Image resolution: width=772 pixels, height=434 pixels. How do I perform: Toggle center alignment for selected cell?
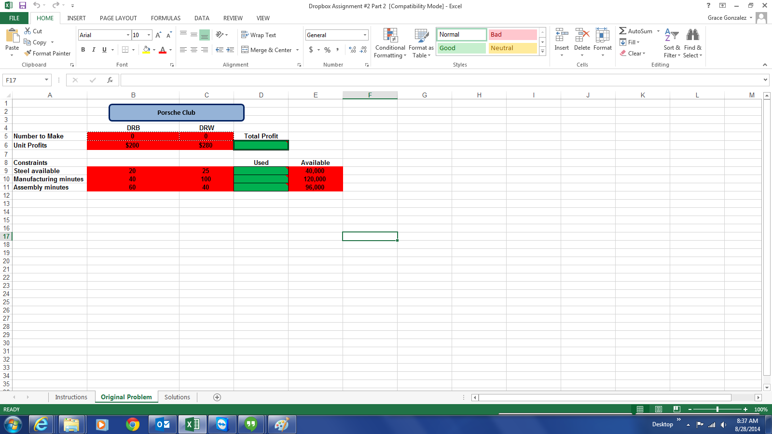coord(193,50)
